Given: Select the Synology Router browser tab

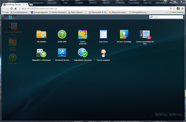Looking at the screenshot, I should [14, 4].
